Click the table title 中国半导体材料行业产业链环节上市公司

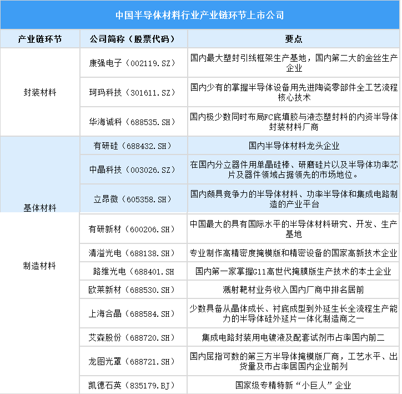200,15
